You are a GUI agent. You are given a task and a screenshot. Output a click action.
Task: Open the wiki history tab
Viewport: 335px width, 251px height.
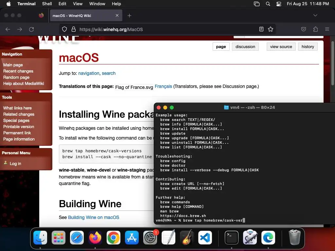point(308,46)
